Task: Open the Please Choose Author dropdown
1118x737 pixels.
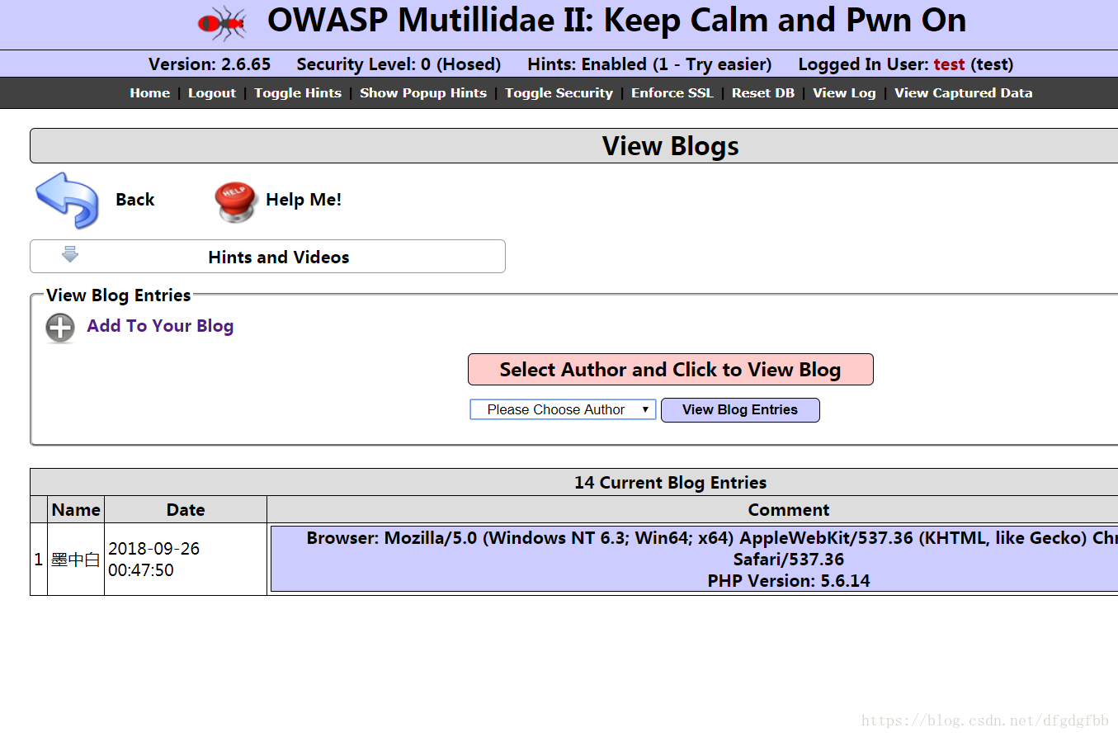Action: (563, 409)
